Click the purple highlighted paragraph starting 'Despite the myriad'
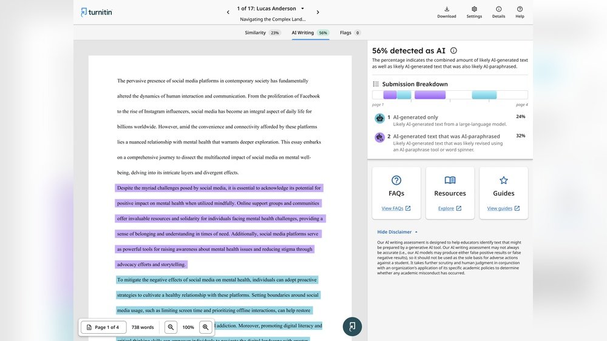The width and height of the screenshot is (607, 341). click(220, 226)
